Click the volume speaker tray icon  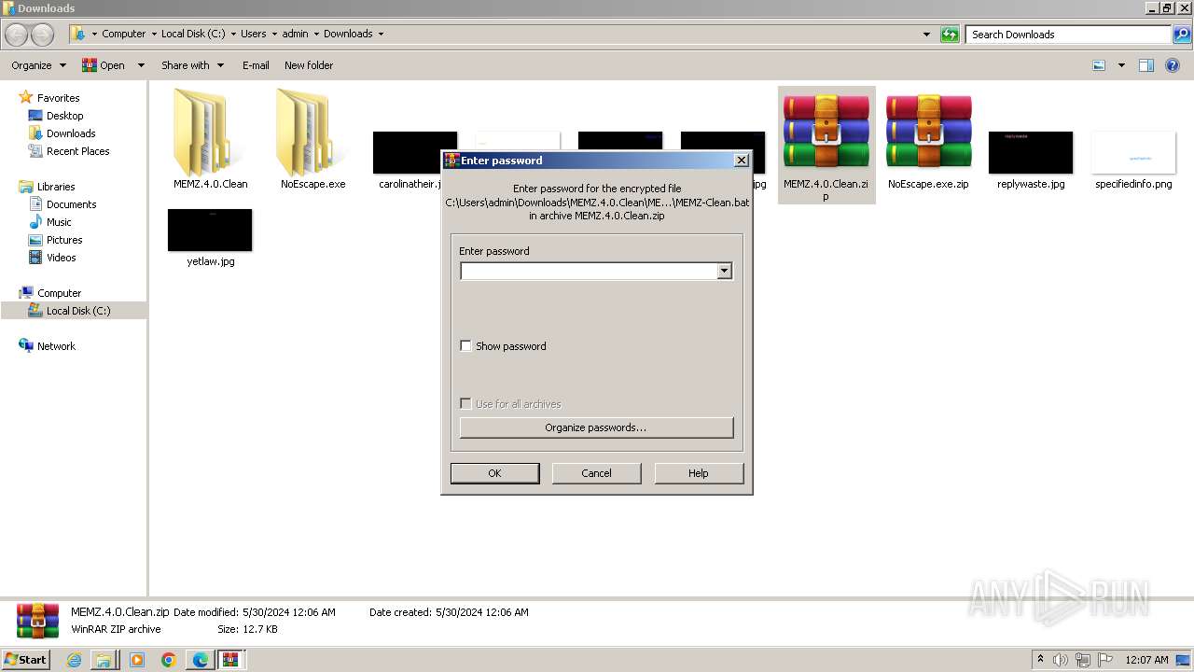(1060, 660)
